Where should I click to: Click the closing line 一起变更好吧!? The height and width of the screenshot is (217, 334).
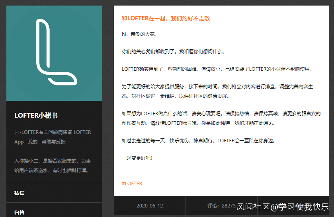pos(137,158)
